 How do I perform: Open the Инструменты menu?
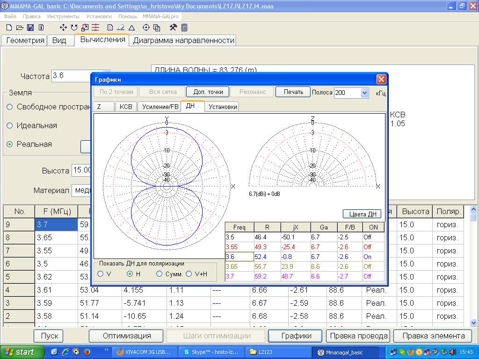pos(63,16)
